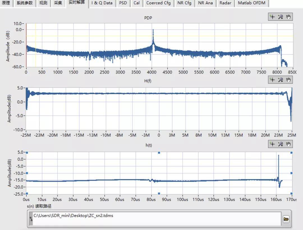The width and height of the screenshot is (303, 230).
Task: Open the 观测 tab
Action: [x=43, y=3]
